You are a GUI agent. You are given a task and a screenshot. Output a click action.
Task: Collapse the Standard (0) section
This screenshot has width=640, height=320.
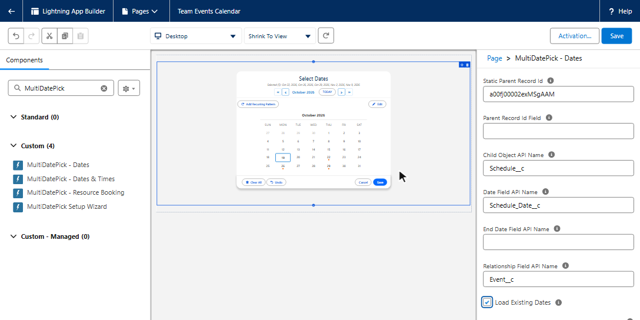14,117
